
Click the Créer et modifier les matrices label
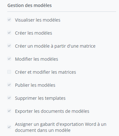point(46,72)
